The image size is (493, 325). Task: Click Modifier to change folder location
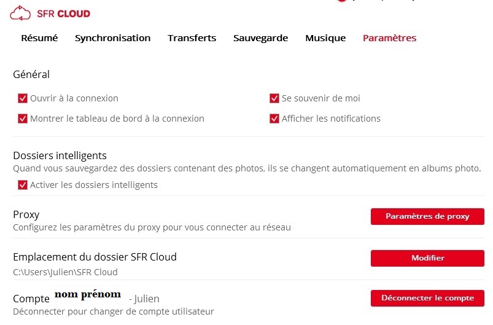427,258
